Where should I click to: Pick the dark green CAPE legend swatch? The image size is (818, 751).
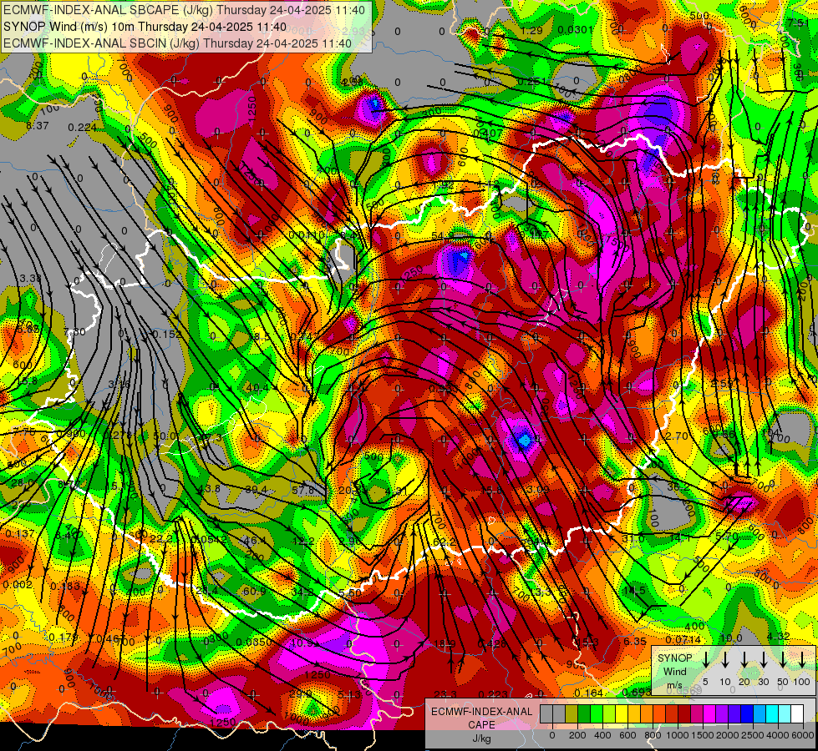coord(584,714)
